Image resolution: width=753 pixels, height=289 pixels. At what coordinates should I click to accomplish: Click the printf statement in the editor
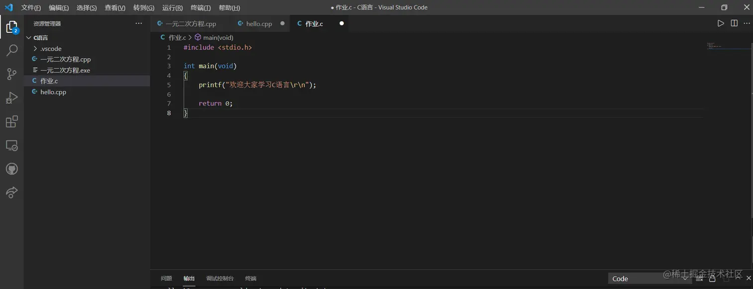(257, 85)
